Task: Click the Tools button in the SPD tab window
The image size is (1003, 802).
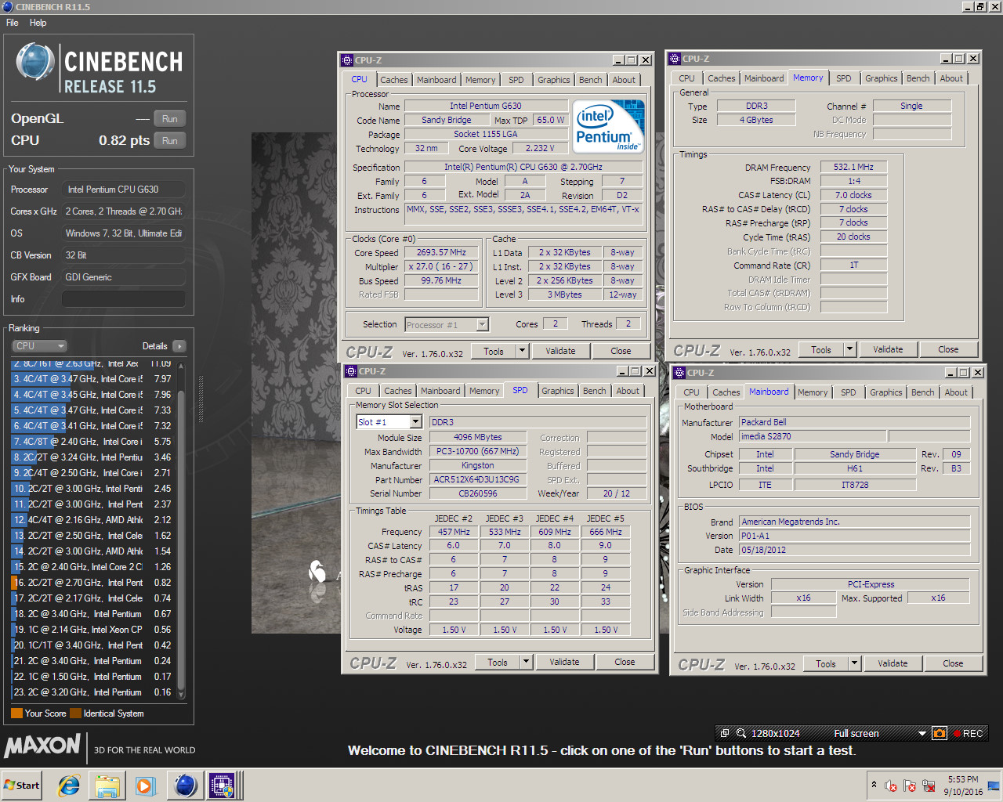Action: coord(497,662)
